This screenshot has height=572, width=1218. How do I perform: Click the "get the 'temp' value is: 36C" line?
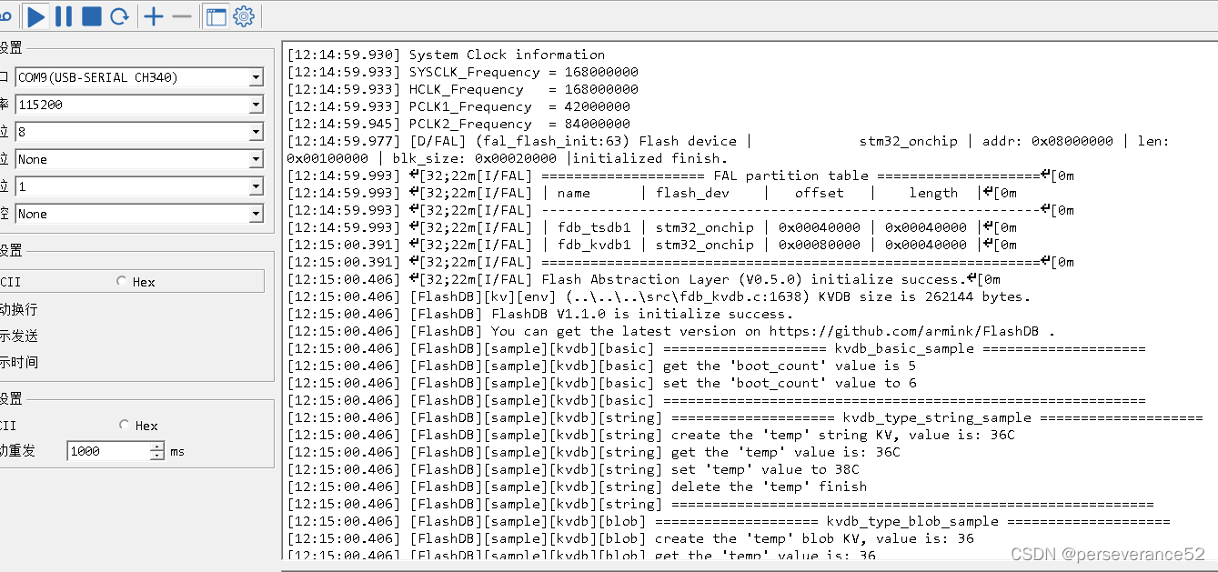[x=594, y=452]
